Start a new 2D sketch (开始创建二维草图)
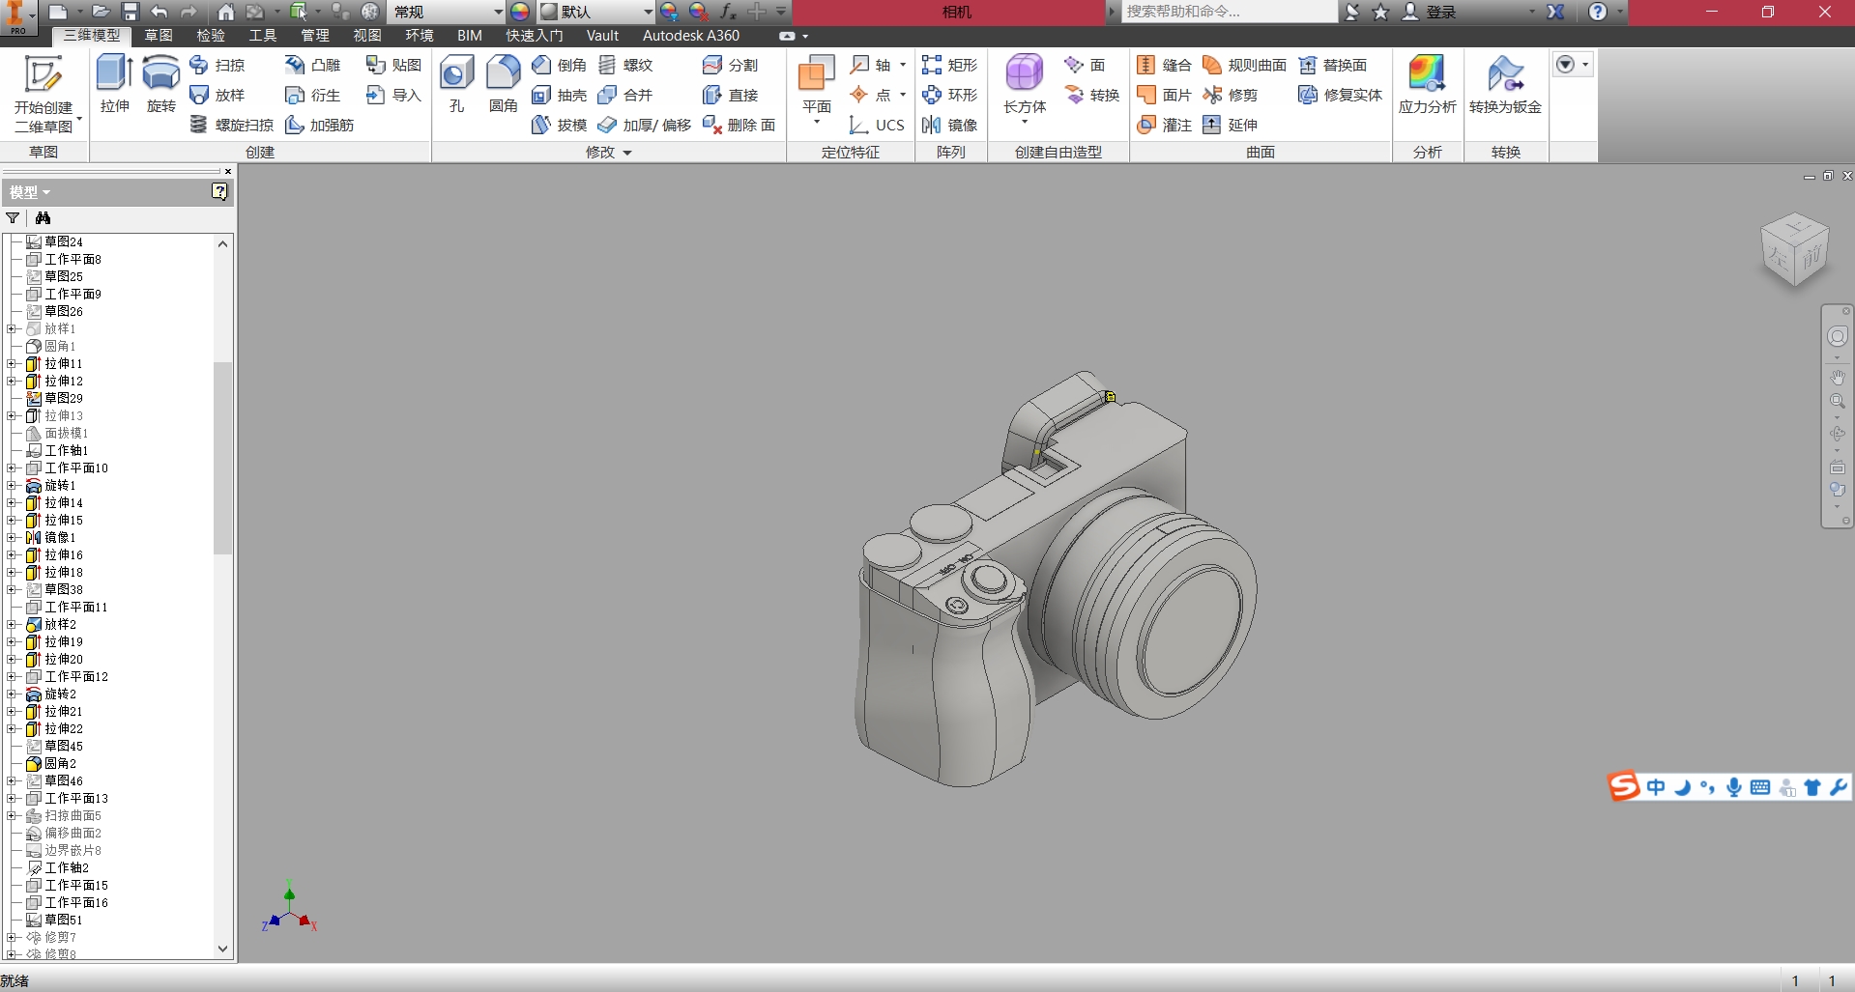 [43, 94]
